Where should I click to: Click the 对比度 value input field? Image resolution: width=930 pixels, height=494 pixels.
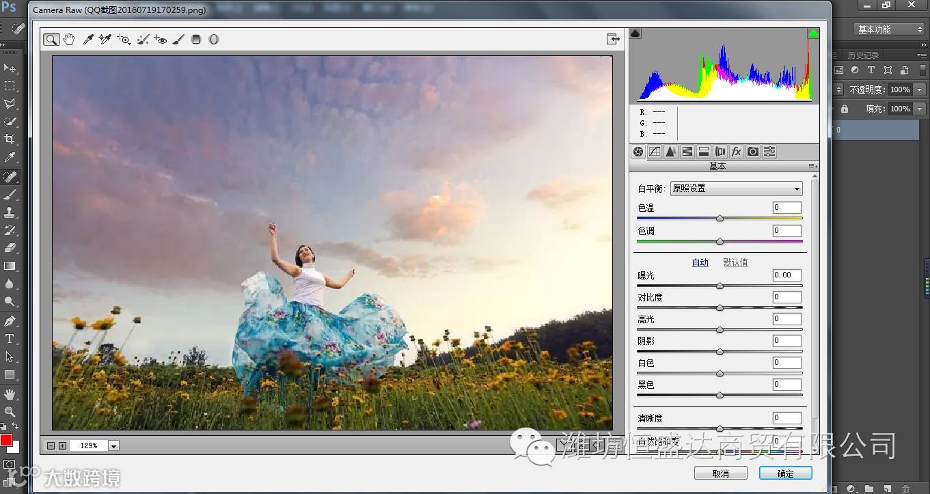(787, 297)
